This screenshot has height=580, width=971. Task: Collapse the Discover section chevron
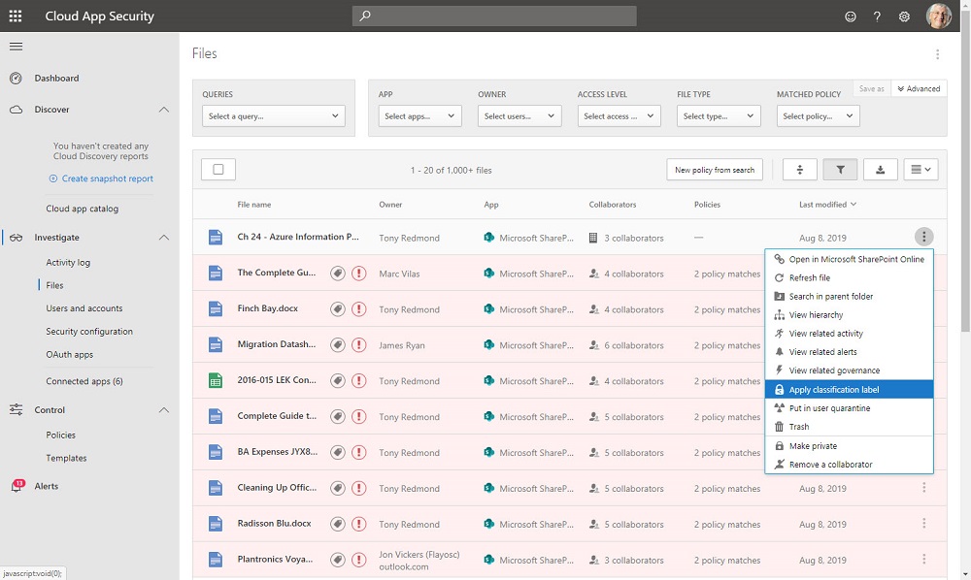[163, 110]
